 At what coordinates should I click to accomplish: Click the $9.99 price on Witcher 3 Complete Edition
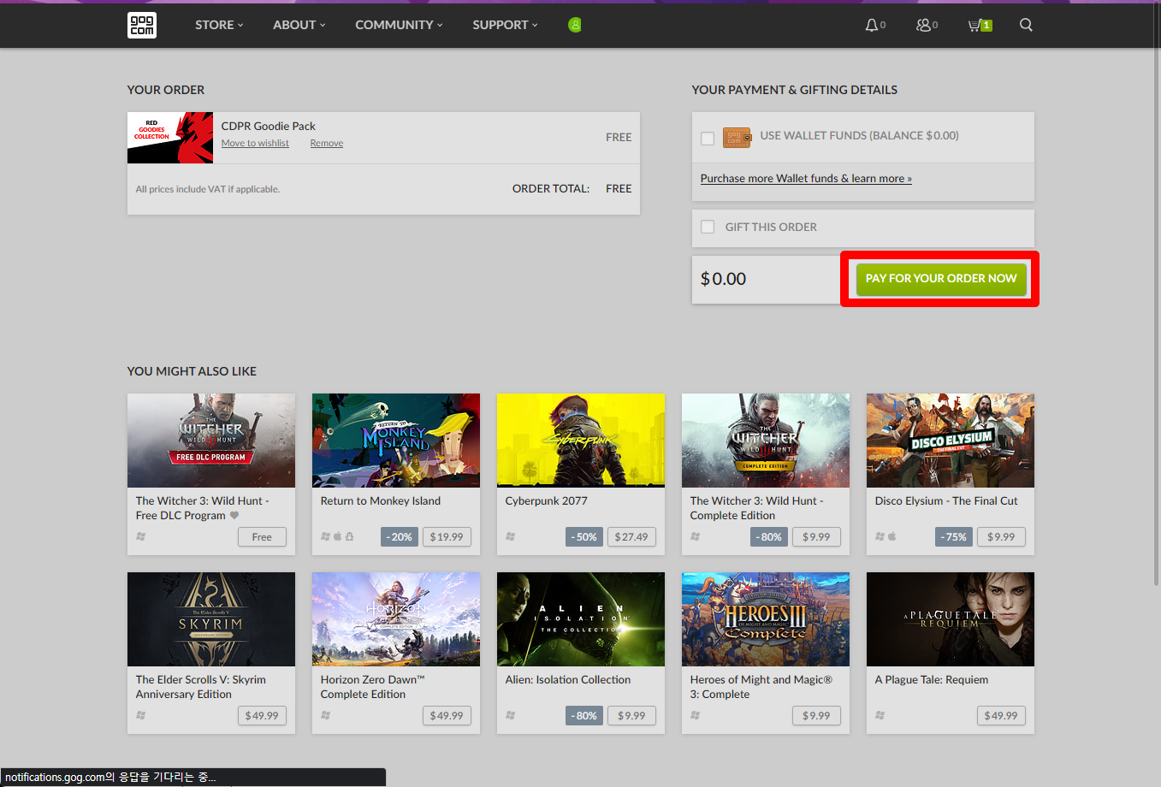pyautogui.click(x=816, y=537)
